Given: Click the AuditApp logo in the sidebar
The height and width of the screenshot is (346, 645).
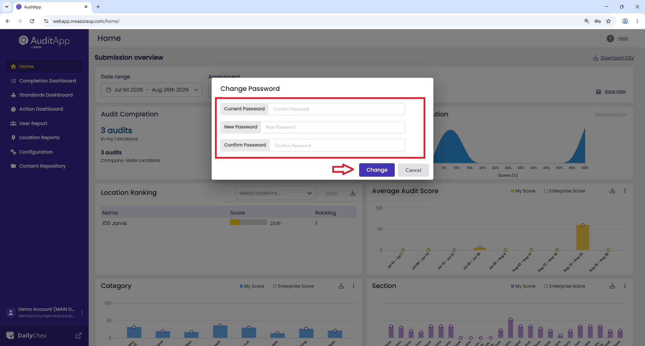Looking at the screenshot, I should point(44,42).
